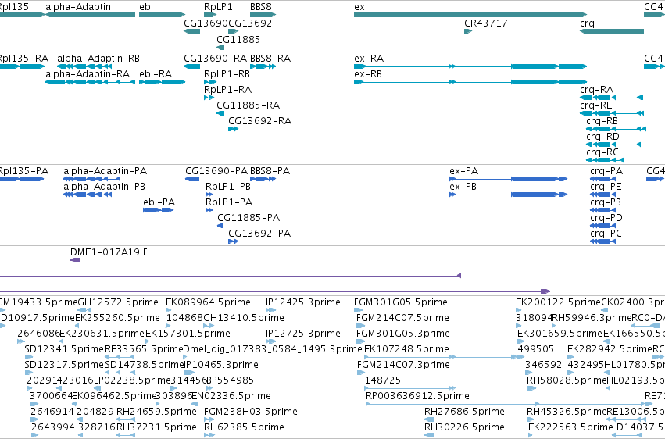Click the RH58028.5prime EST label

click(567, 380)
